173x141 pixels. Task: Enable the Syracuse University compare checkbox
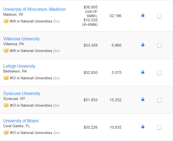[x=159, y=100]
